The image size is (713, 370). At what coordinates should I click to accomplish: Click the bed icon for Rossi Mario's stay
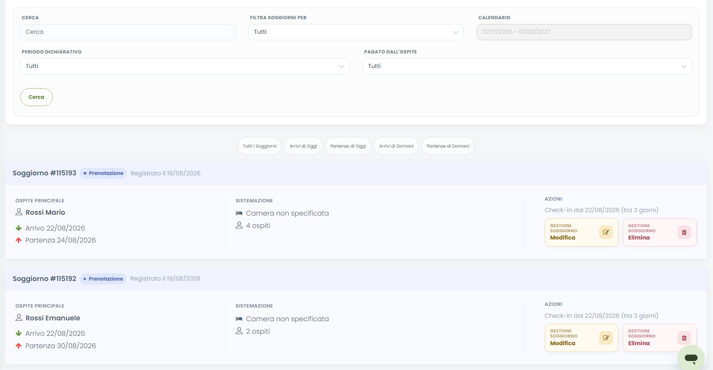239,213
